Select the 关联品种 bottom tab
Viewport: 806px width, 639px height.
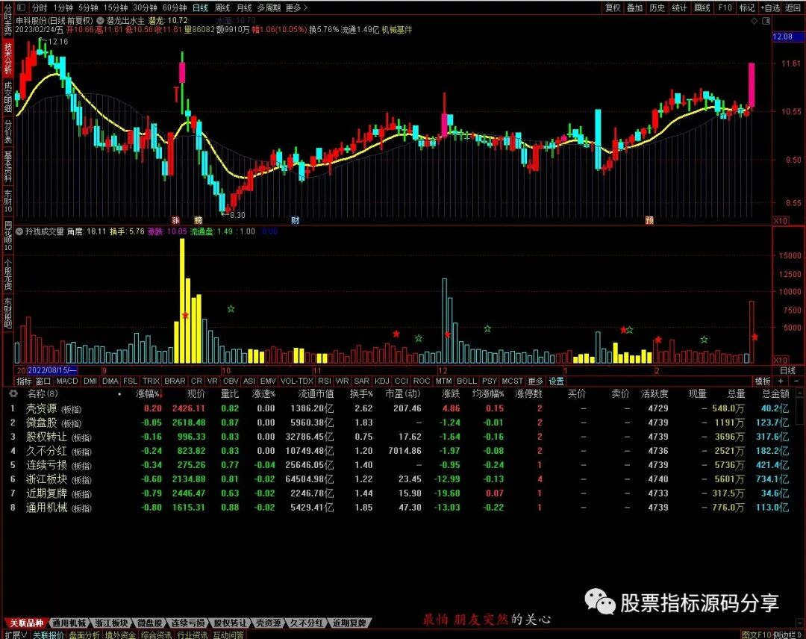(26, 623)
